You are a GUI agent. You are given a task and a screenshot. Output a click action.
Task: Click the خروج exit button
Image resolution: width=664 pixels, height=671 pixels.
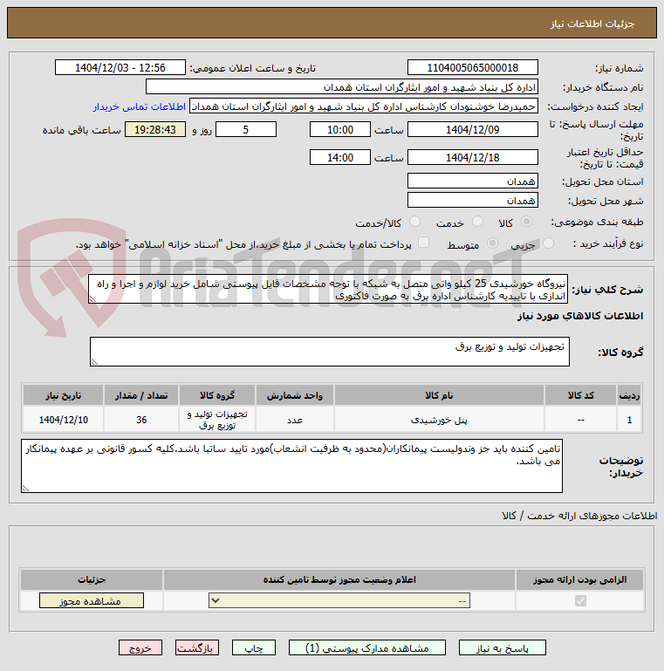tap(140, 648)
